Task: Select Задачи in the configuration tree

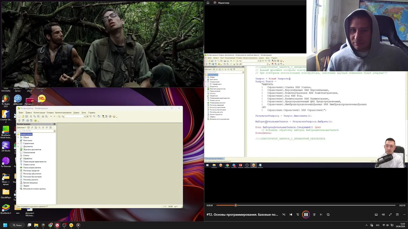Action: point(26,186)
